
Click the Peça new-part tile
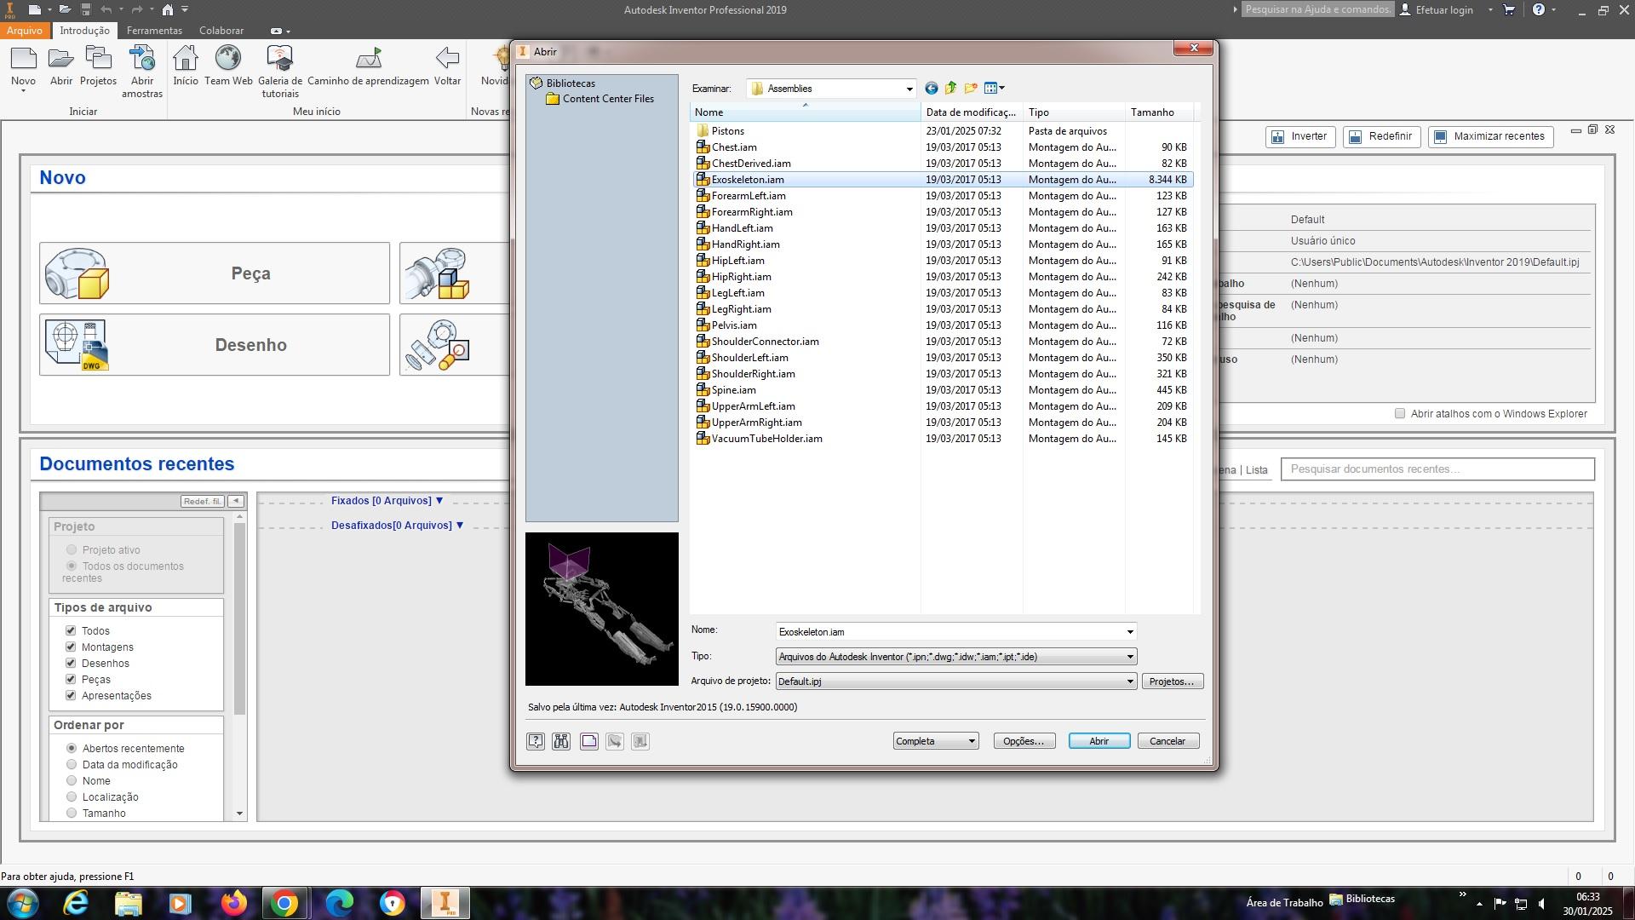pyautogui.click(x=215, y=273)
